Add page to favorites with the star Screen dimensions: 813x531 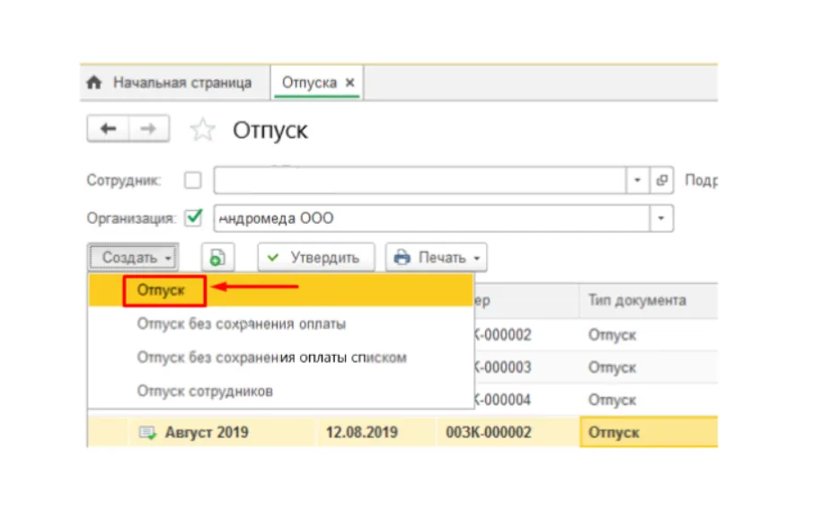pyautogui.click(x=202, y=129)
